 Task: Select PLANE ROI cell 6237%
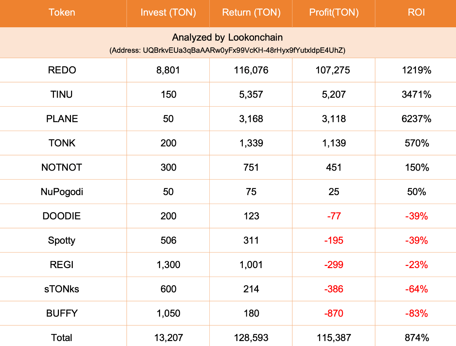pos(416,119)
